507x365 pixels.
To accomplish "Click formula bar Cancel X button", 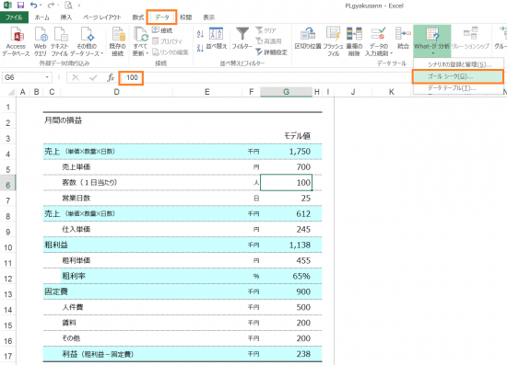I will 76,77.
